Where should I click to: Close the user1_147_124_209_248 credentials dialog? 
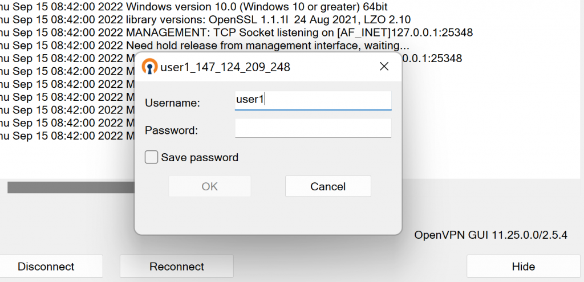pyautogui.click(x=384, y=66)
